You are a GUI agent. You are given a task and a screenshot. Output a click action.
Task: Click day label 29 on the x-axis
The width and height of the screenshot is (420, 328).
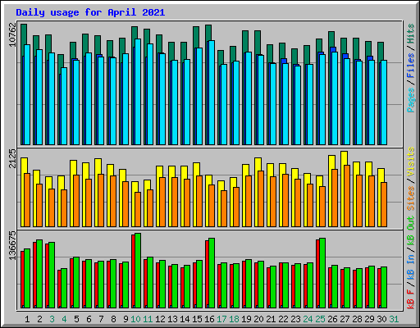[369, 319]
